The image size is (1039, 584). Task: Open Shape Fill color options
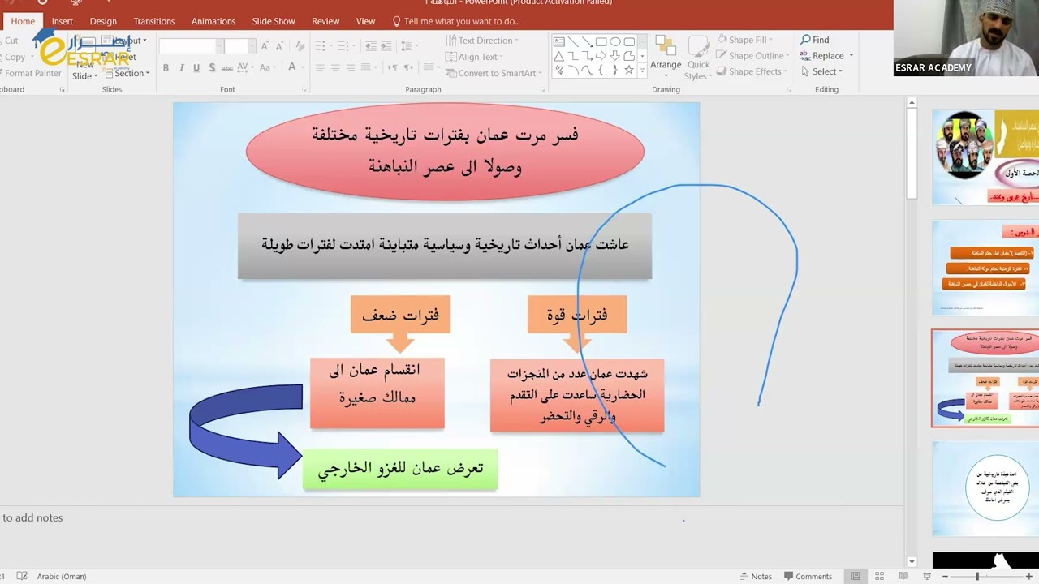[x=744, y=40]
